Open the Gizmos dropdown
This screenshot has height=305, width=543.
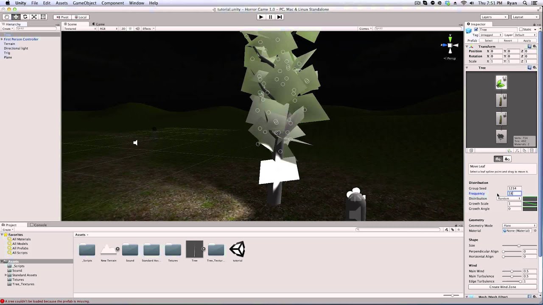[366, 28]
